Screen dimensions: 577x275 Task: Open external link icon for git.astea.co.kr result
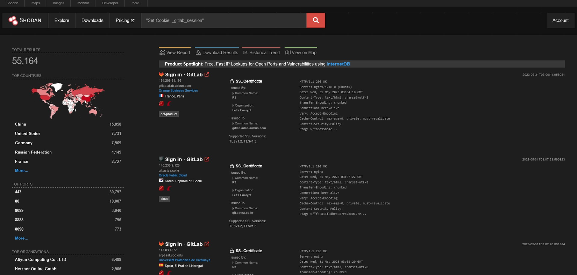(207, 159)
